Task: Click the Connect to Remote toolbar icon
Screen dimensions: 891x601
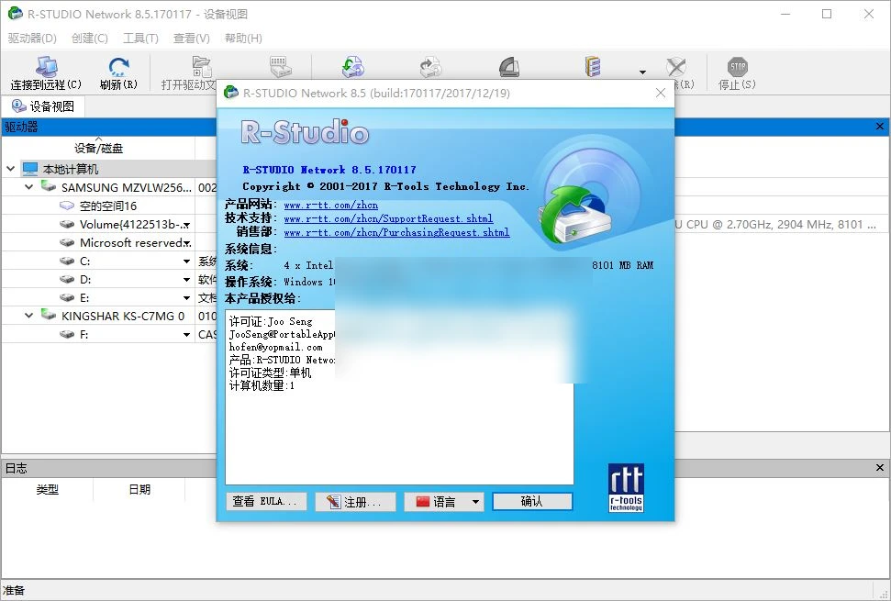Action: tap(44, 64)
